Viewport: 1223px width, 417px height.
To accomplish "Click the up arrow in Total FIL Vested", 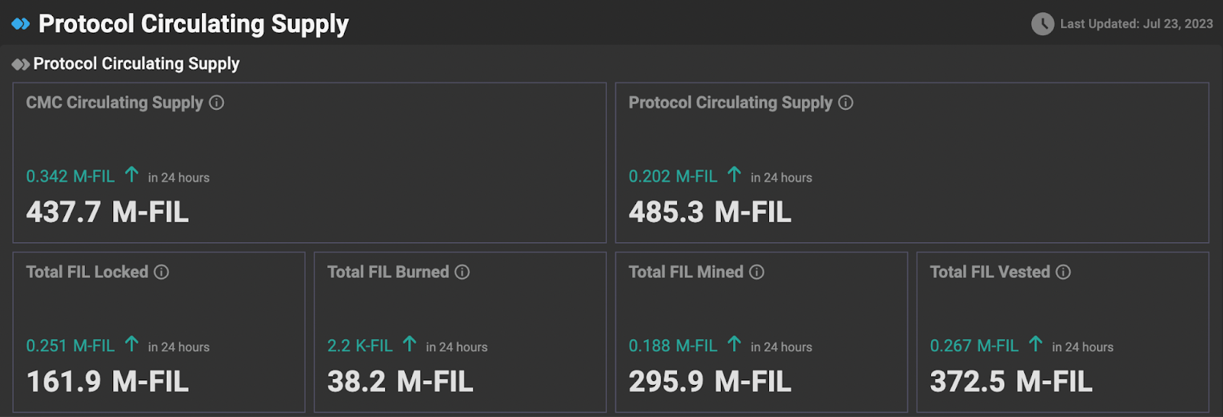I will pos(1036,344).
